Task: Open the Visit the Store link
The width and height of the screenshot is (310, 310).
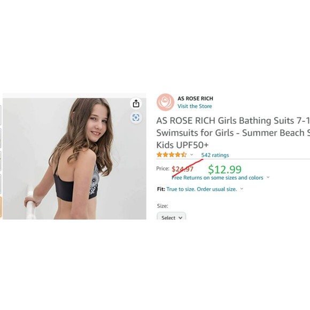Action: (195, 106)
